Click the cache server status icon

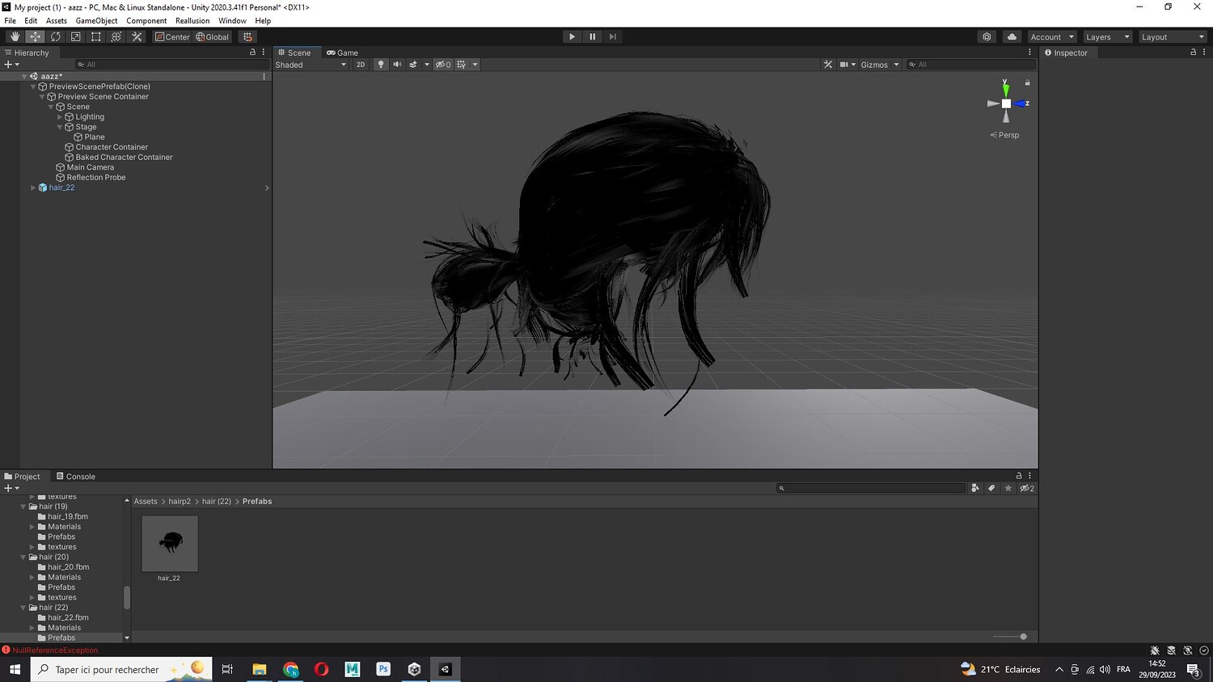(1171, 650)
